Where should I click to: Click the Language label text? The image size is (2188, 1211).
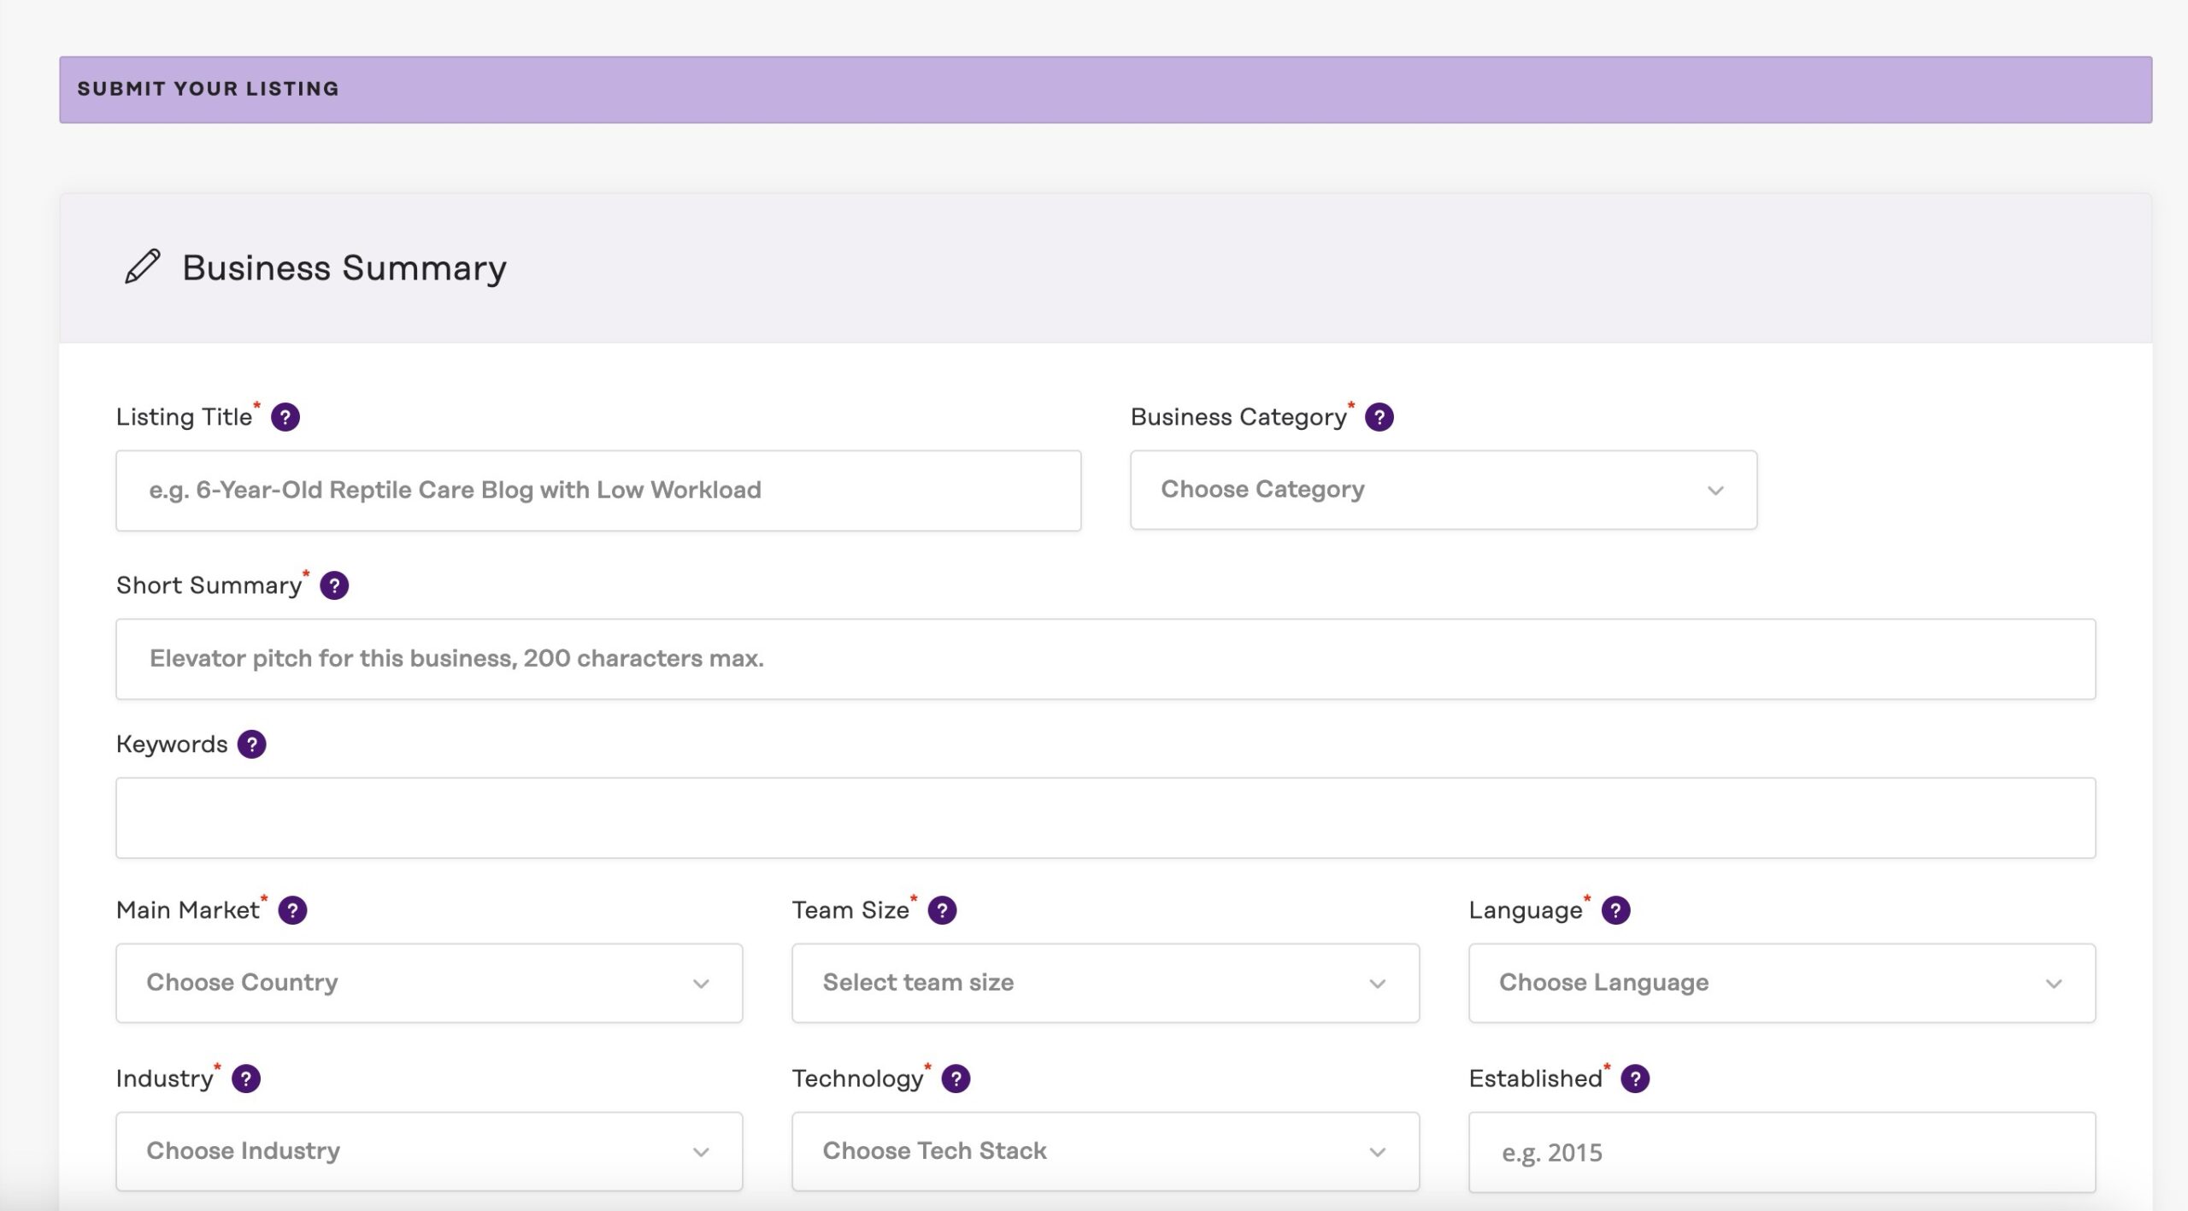tap(1526, 911)
